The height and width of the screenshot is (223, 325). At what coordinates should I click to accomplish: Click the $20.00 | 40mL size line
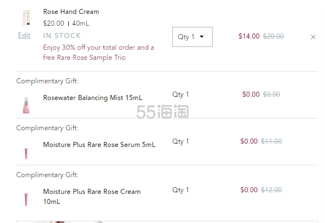click(x=66, y=23)
